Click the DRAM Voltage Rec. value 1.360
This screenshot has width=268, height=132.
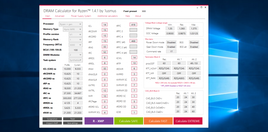[x=182, y=29]
